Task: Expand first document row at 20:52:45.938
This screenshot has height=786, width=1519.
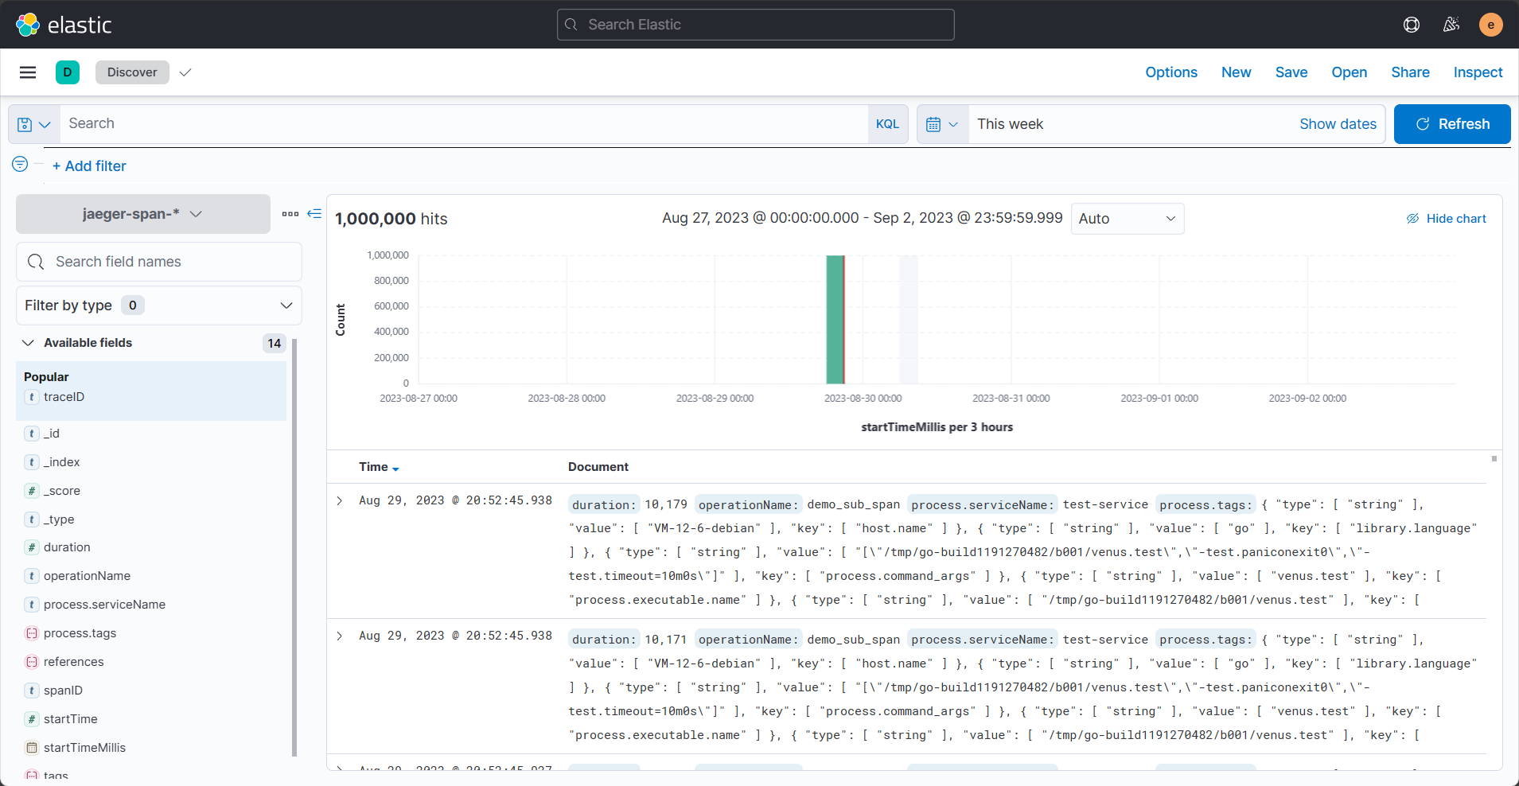Action: pos(340,500)
